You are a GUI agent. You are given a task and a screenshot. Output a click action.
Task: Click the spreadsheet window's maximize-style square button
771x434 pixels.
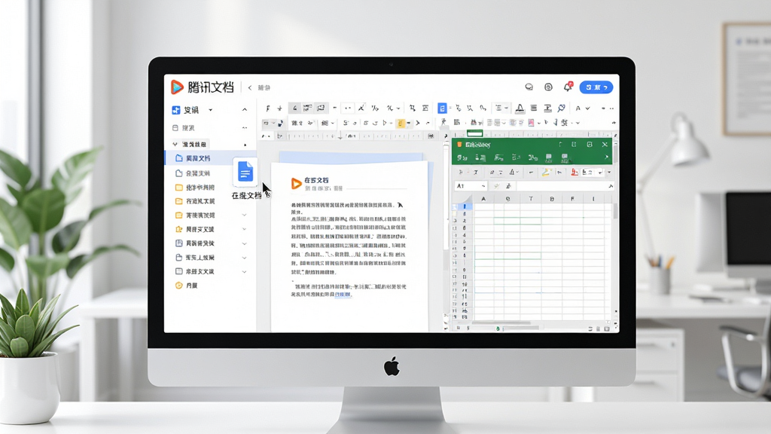589,144
